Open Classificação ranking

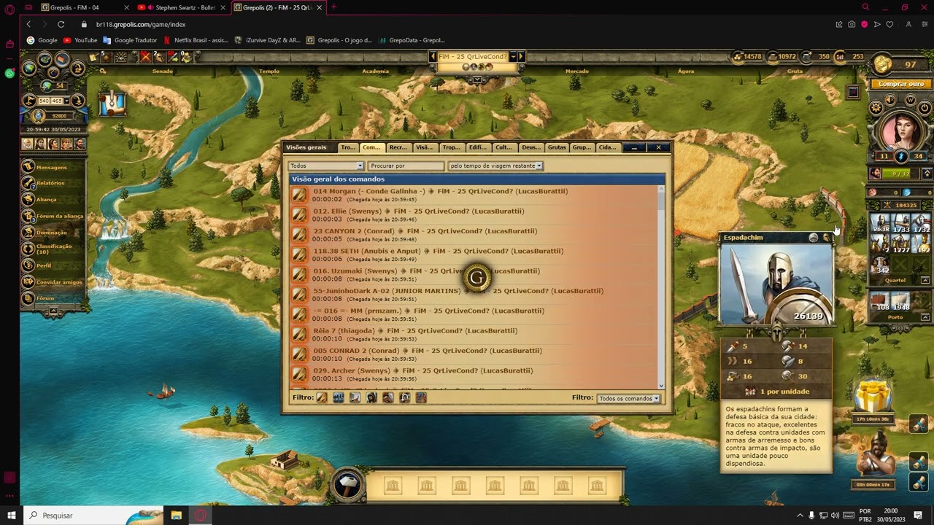pyautogui.click(x=53, y=249)
